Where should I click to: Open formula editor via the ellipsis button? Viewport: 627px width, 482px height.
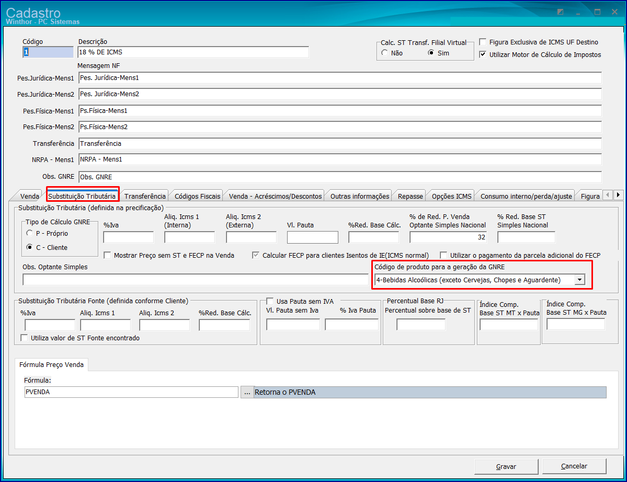pos(247,392)
